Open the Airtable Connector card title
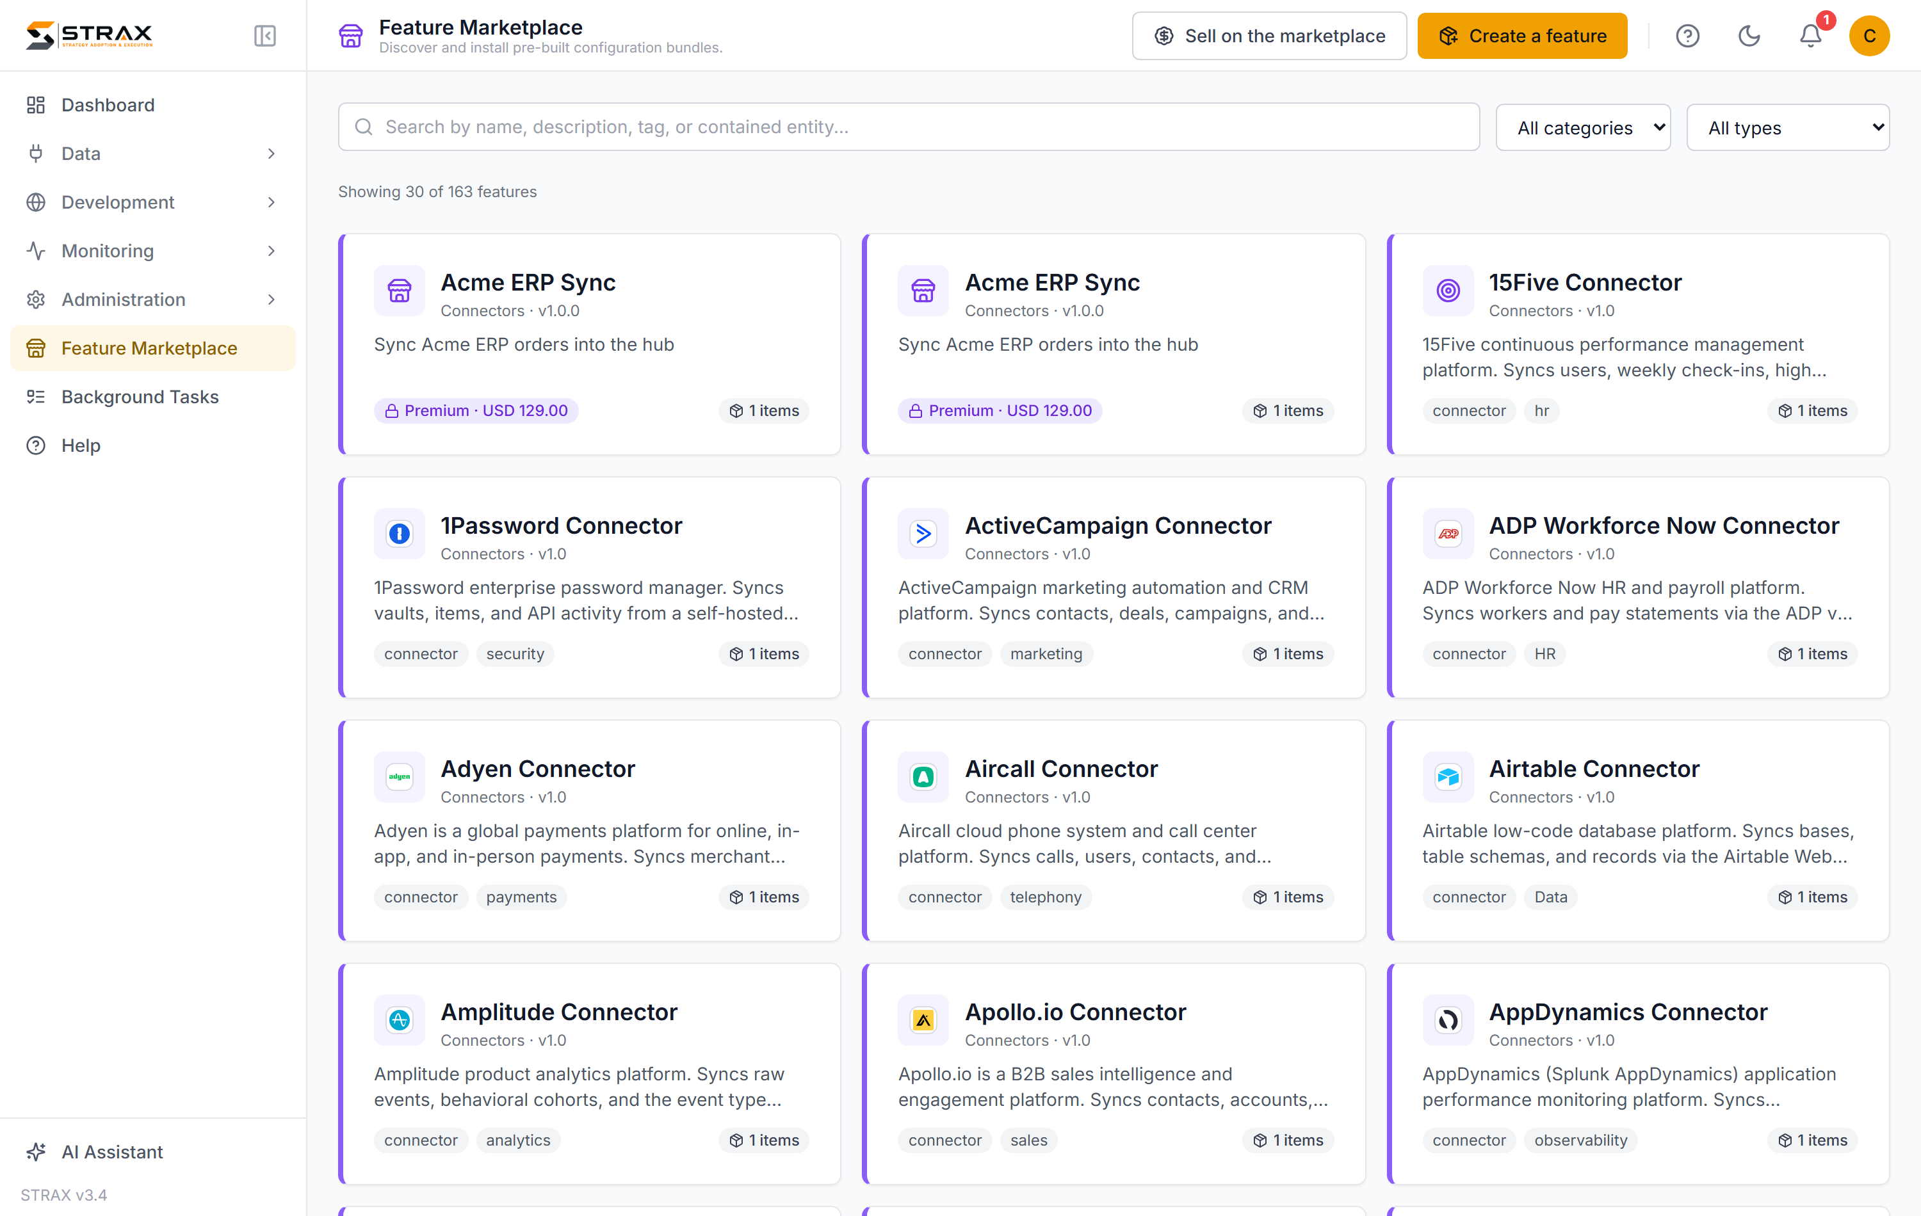Image resolution: width=1921 pixels, height=1216 pixels. pyautogui.click(x=1594, y=769)
